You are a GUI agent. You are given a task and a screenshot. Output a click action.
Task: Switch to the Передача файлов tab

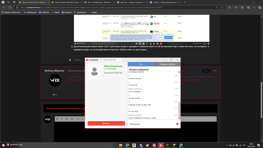(x=167, y=64)
